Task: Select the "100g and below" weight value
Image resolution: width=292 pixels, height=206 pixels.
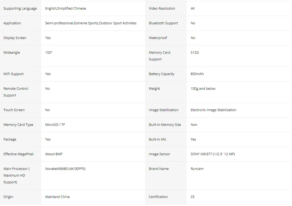Action: [x=203, y=89]
